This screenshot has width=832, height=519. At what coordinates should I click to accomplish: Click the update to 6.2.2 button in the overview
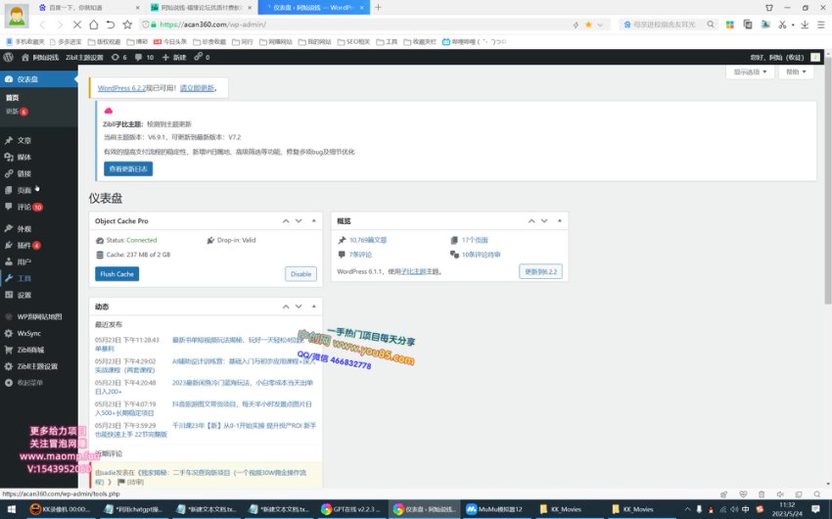[540, 271]
